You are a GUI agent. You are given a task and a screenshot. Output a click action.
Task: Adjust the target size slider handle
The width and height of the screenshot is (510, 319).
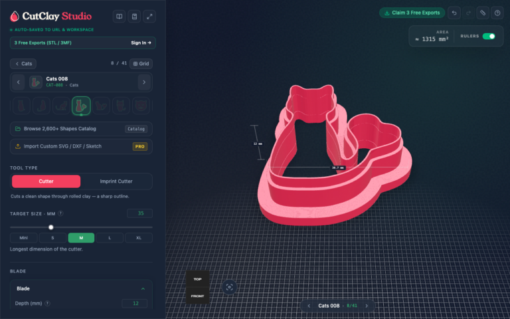tap(50, 227)
